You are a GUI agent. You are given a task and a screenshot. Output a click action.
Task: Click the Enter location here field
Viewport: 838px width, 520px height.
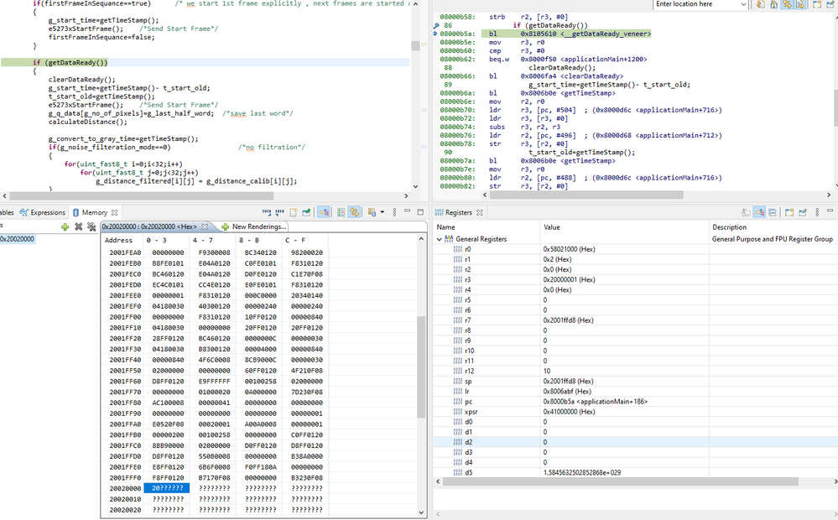click(x=695, y=4)
